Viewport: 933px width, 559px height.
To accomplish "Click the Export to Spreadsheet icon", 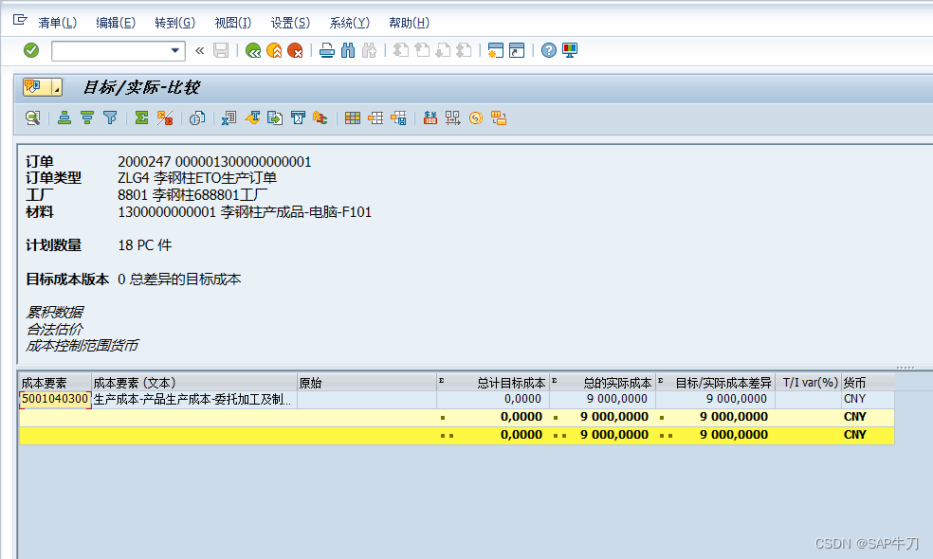I will [x=229, y=117].
